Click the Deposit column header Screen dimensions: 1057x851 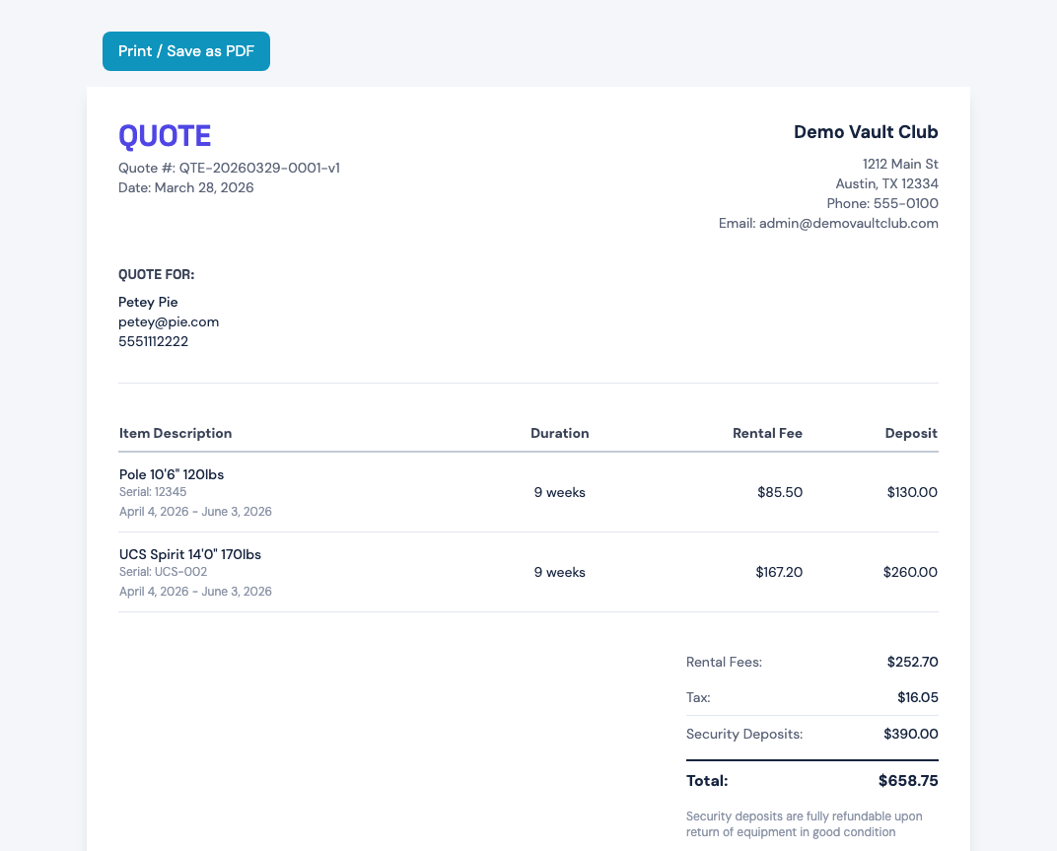[x=911, y=433]
